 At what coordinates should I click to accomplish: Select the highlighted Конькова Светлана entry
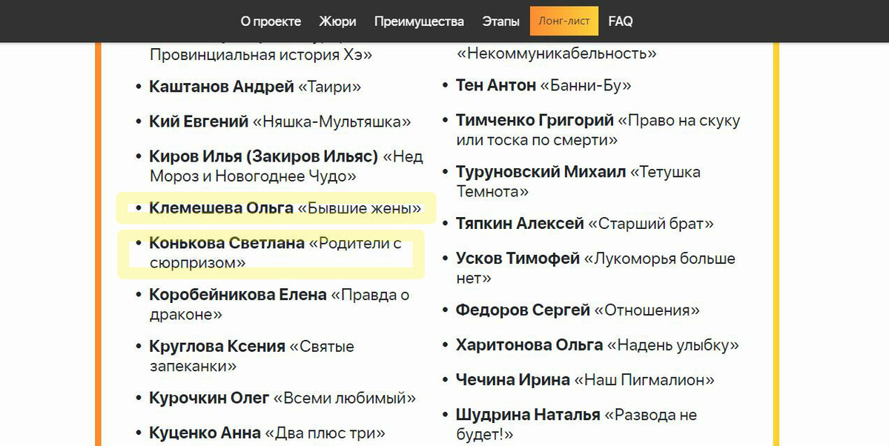(x=274, y=253)
